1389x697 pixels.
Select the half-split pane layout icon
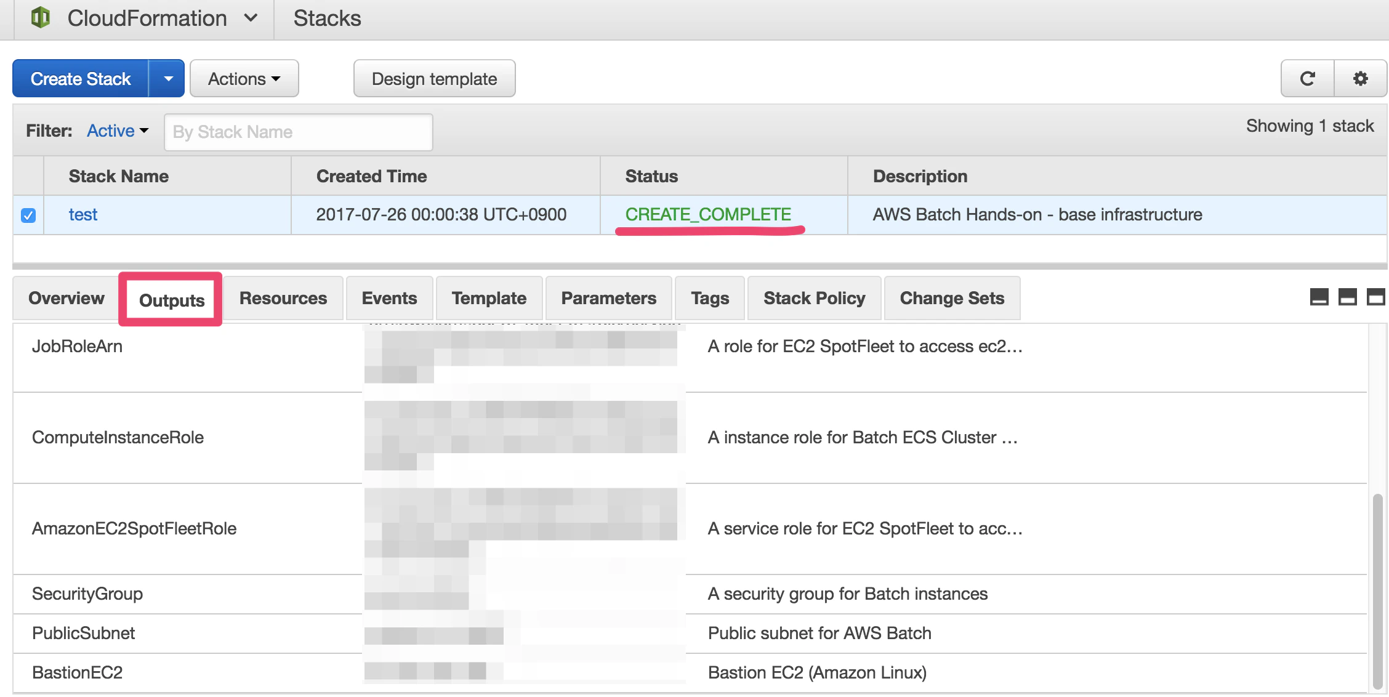(x=1347, y=297)
